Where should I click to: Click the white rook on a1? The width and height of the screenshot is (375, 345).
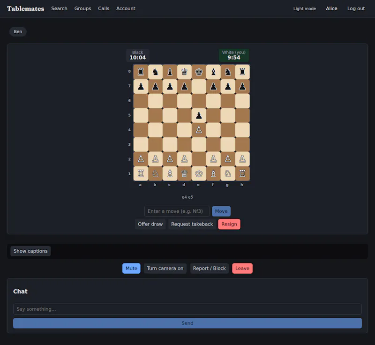(141, 173)
